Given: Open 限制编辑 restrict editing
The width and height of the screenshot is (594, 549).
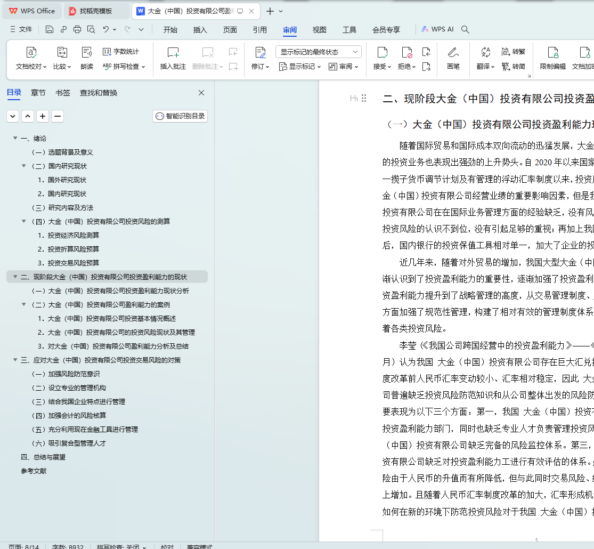Looking at the screenshot, I should click(x=552, y=59).
